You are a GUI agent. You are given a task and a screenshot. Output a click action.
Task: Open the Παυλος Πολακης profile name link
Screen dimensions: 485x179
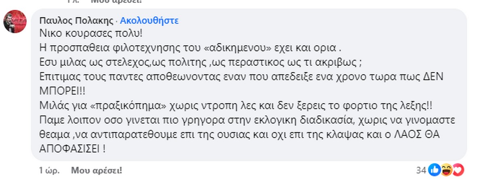[x=76, y=20]
